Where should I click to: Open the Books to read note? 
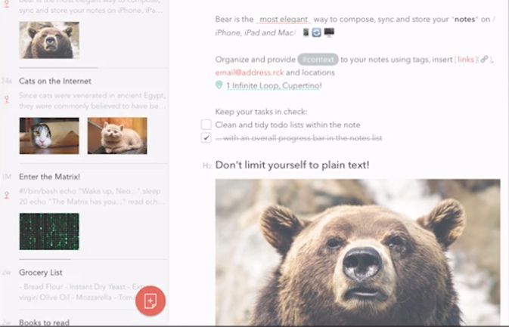pos(44,322)
